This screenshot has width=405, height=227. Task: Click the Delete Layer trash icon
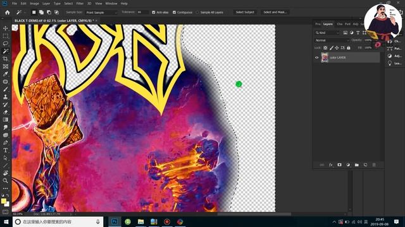(x=374, y=165)
